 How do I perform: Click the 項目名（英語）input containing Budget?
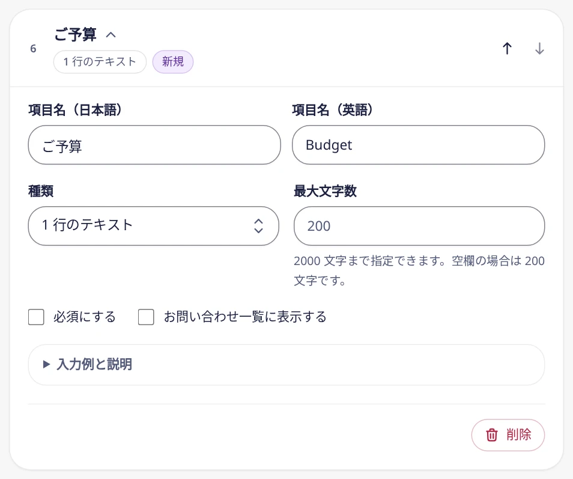419,145
